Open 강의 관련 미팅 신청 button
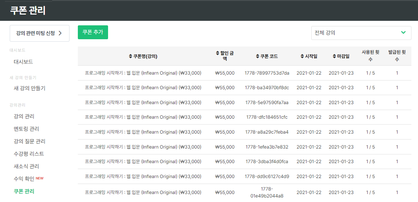The image size is (418, 202). [x=40, y=33]
